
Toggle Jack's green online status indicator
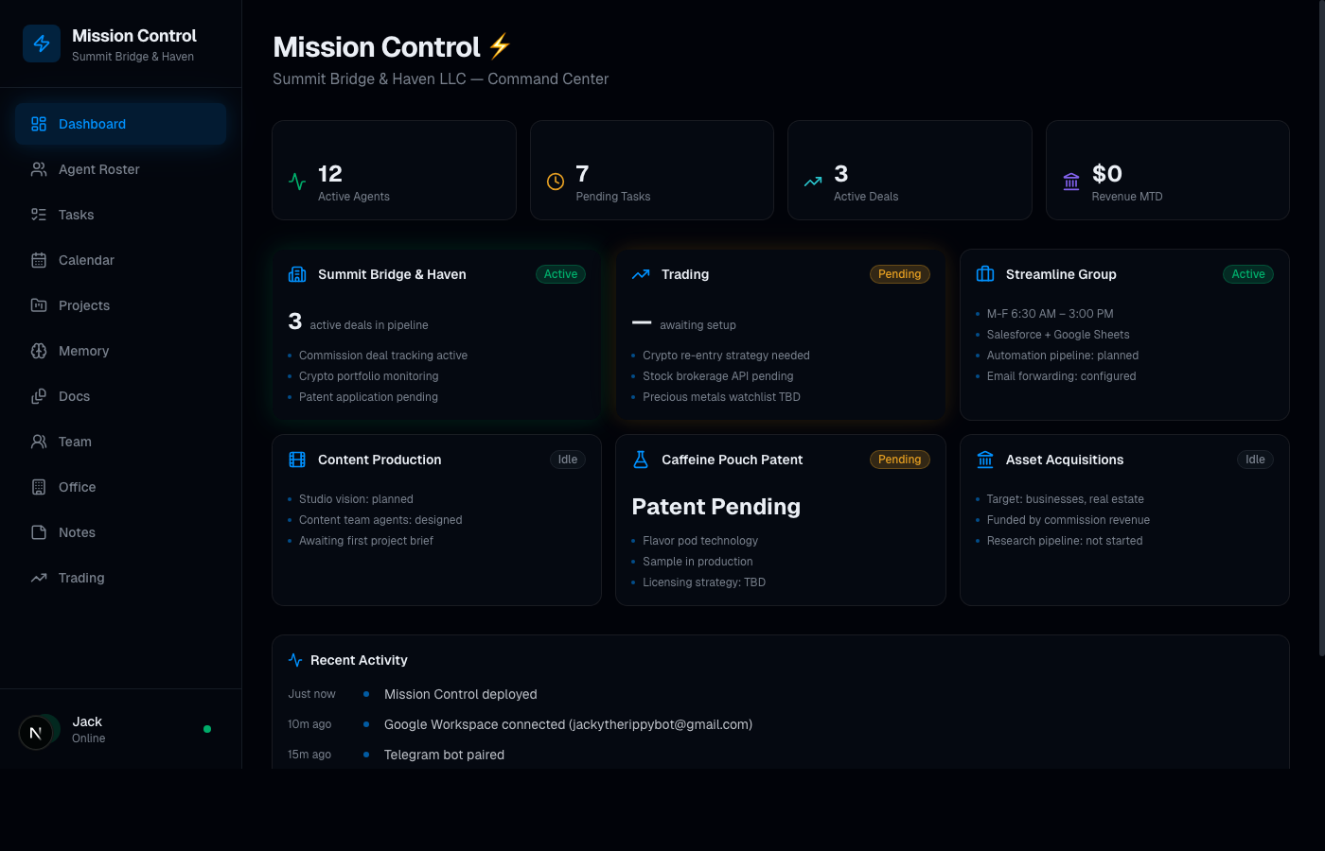point(207,728)
